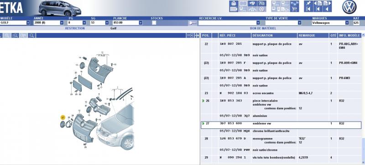Viewport: 365px width, 165px height.
Task: Tick the STOCKS checkbox
Action: (154, 23)
